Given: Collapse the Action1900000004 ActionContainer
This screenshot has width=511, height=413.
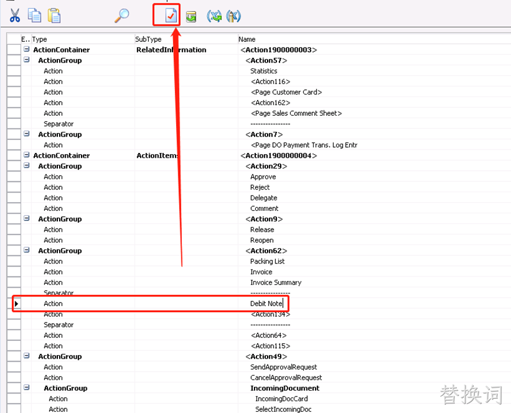Looking at the screenshot, I should click(x=27, y=155).
